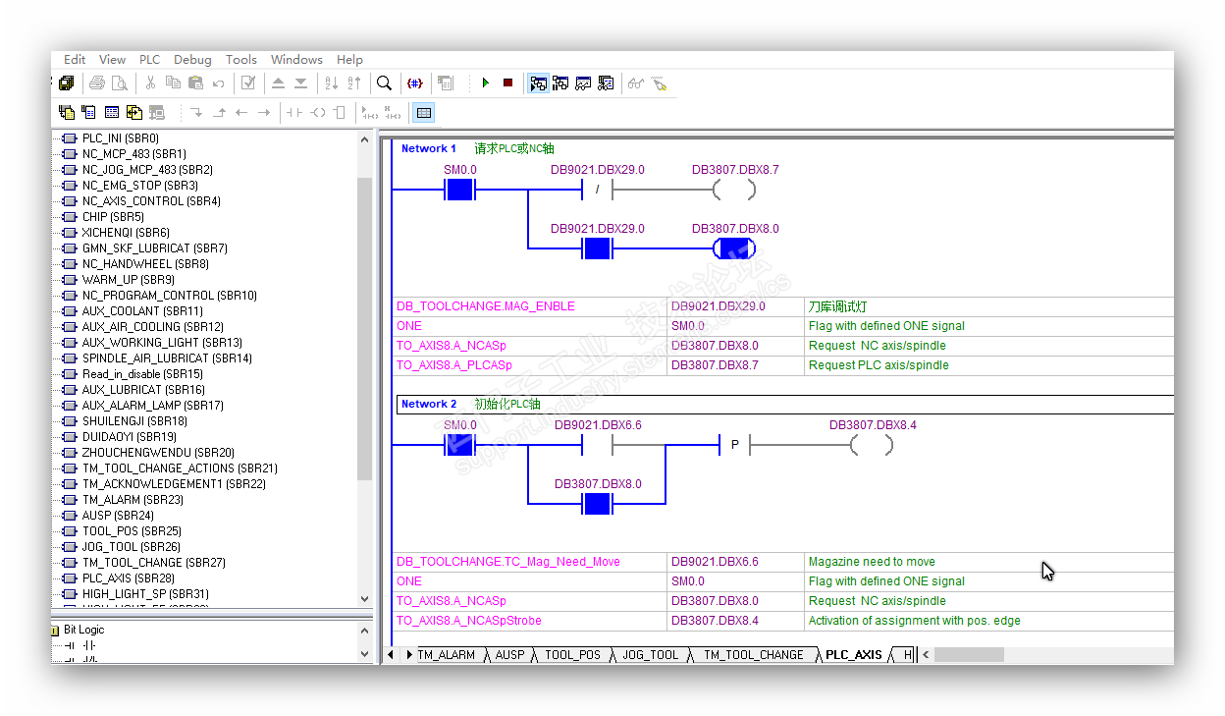Click the red Stop PLC icon

tap(507, 83)
